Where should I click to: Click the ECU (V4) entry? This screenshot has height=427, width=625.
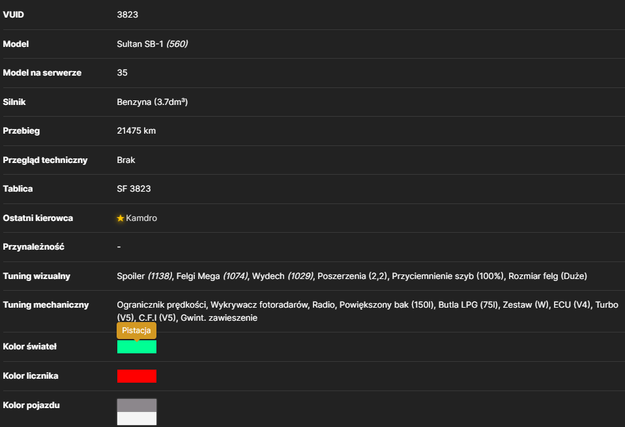point(572,305)
